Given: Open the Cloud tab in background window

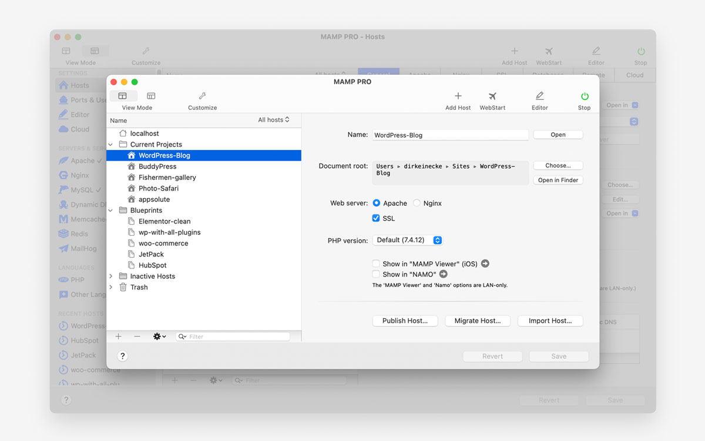Looking at the screenshot, I should (635, 75).
